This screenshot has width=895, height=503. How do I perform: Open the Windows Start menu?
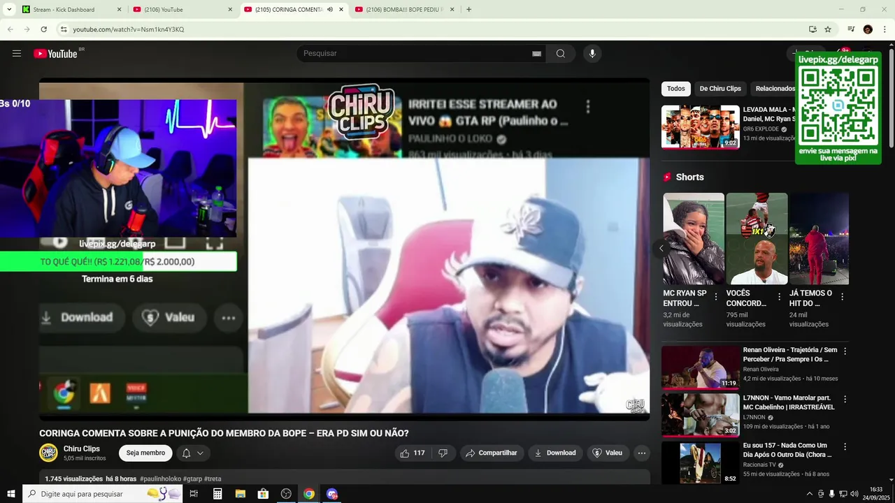click(x=10, y=494)
